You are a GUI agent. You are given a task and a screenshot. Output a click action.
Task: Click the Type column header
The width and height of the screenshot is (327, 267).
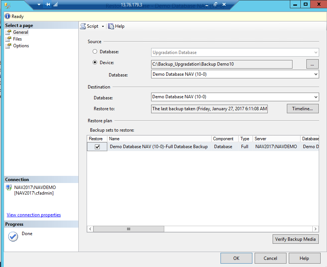click(246, 139)
